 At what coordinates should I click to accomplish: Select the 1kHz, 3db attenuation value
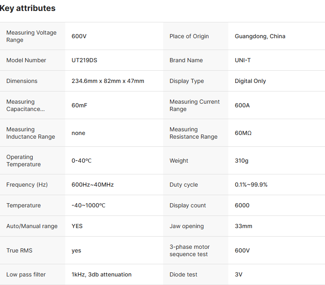[x=102, y=274]
